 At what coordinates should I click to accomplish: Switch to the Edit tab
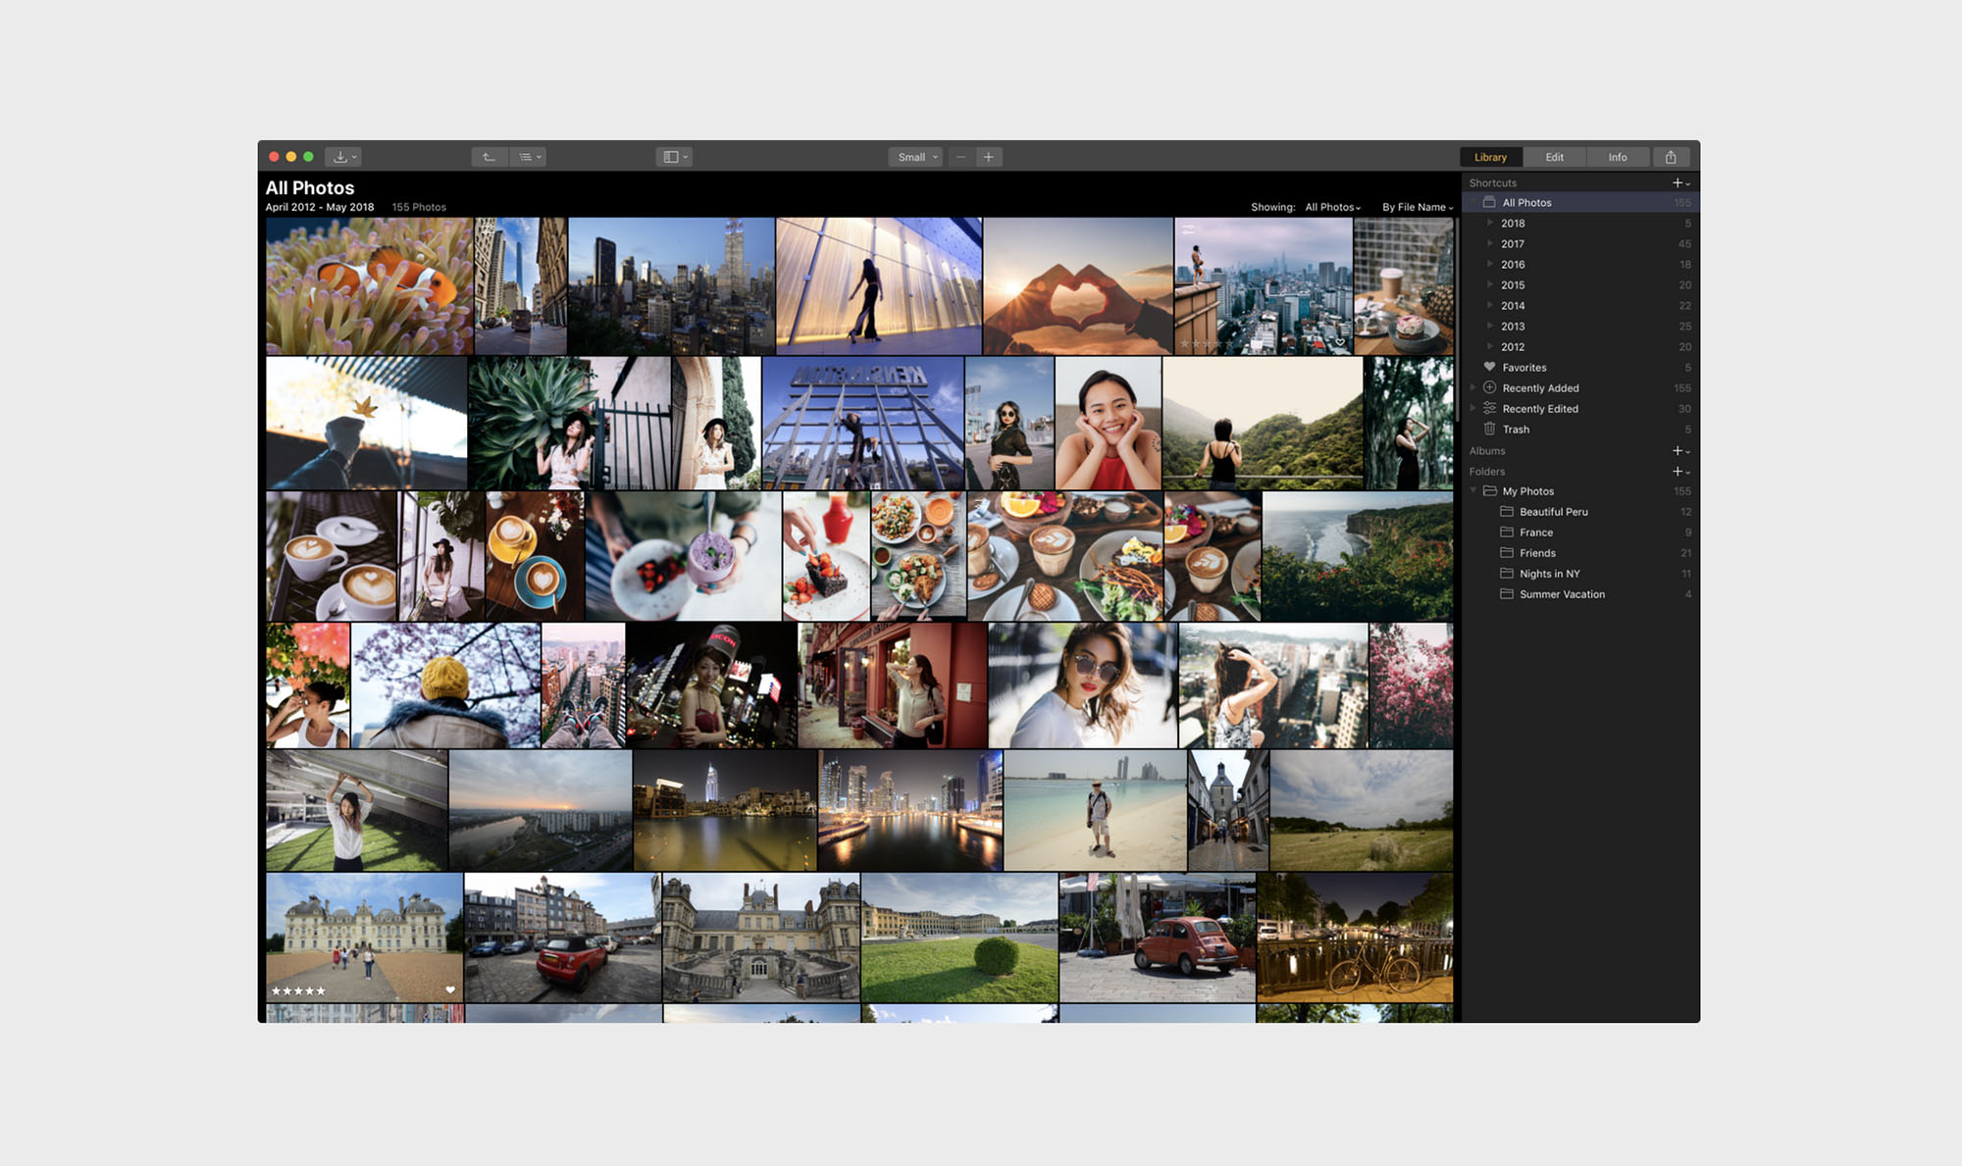pyautogui.click(x=1554, y=157)
